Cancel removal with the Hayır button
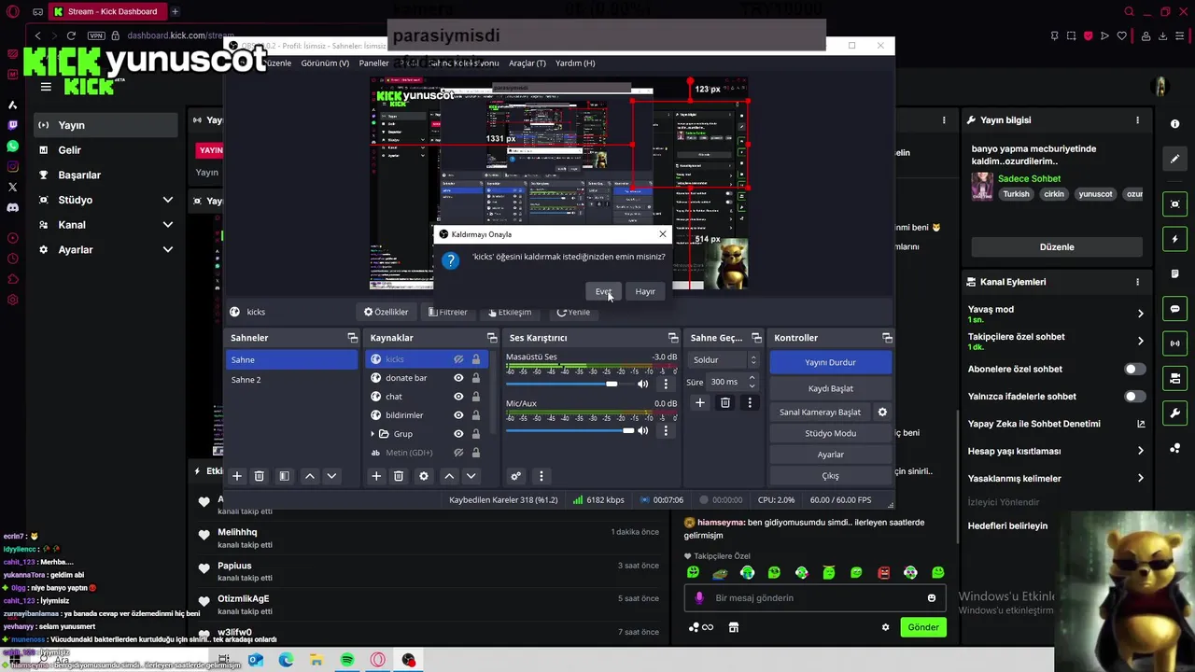Image resolution: width=1195 pixels, height=672 pixels. point(645,291)
